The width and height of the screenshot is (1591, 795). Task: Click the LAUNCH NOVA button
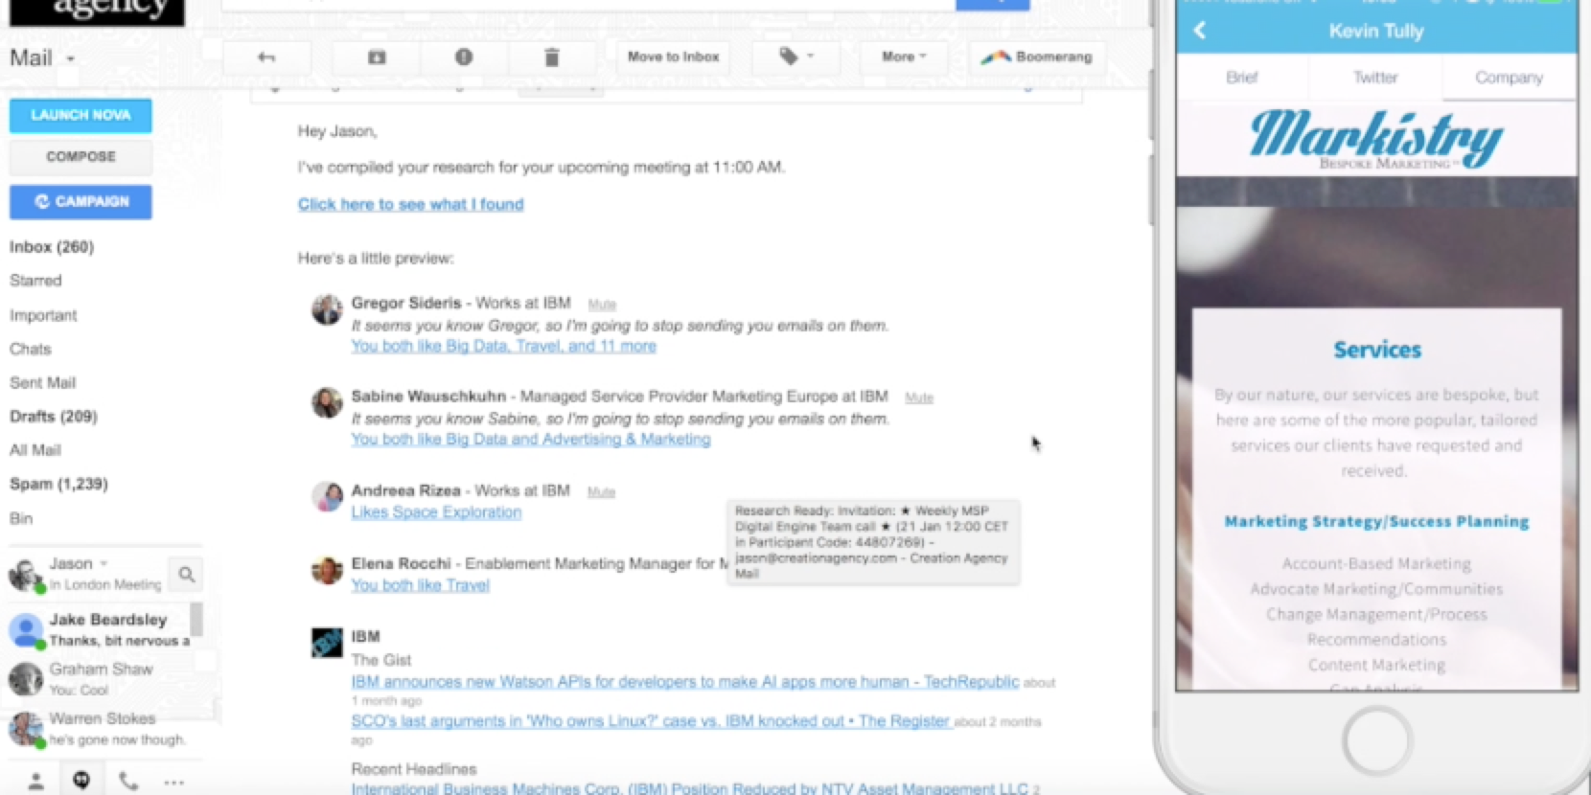tap(81, 115)
